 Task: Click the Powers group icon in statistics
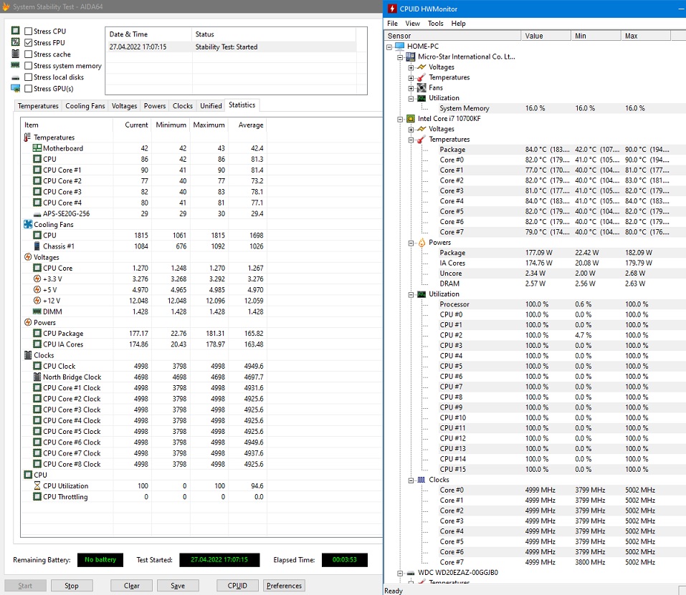click(28, 322)
